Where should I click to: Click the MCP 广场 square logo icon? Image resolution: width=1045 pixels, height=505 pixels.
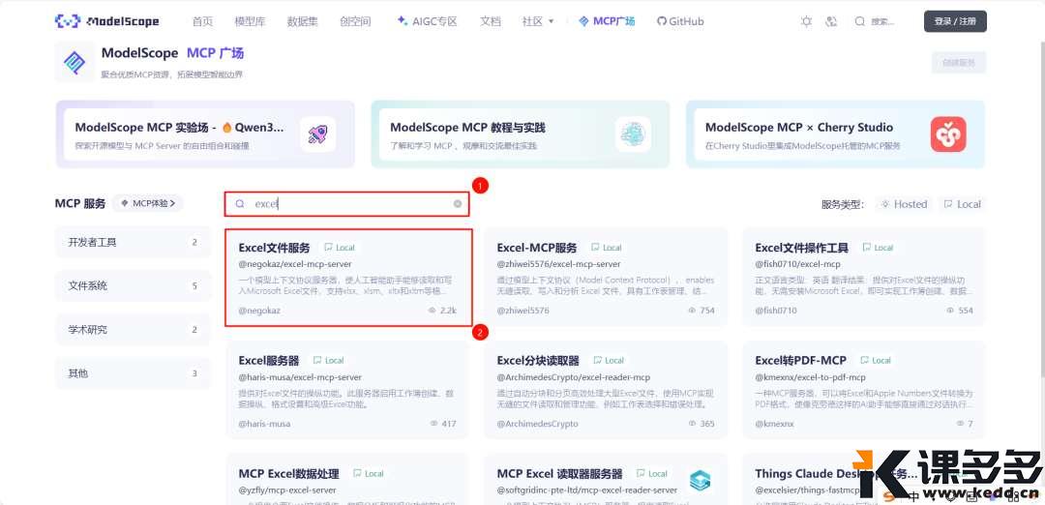pyautogui.click(x=74, y=62)
